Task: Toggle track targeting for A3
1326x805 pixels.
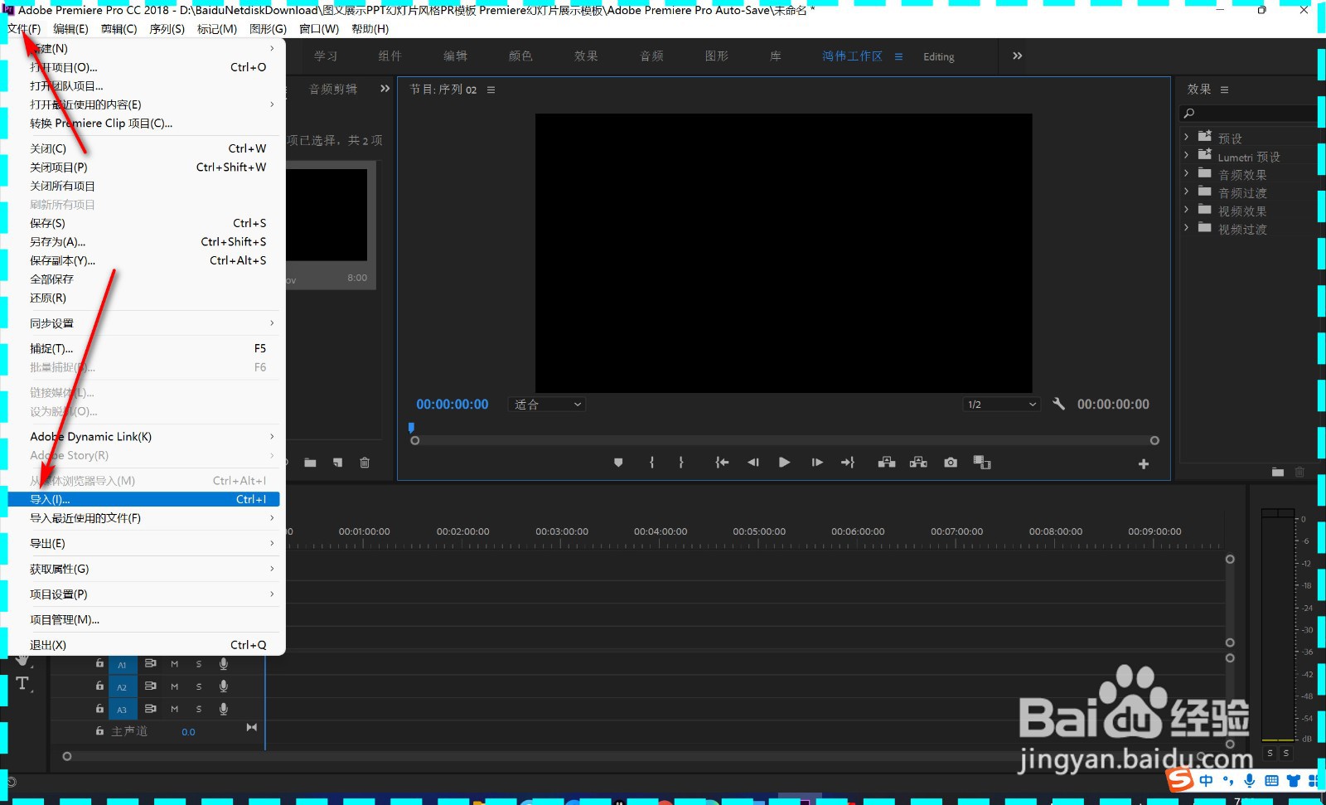Action: pyautogui.click(x=122, y=710)
